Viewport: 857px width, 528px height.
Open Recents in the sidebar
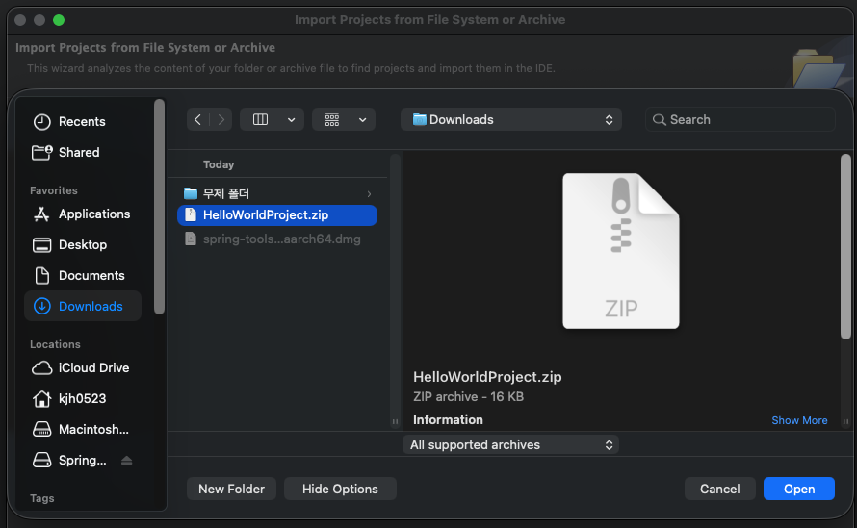tap(83, 122)
